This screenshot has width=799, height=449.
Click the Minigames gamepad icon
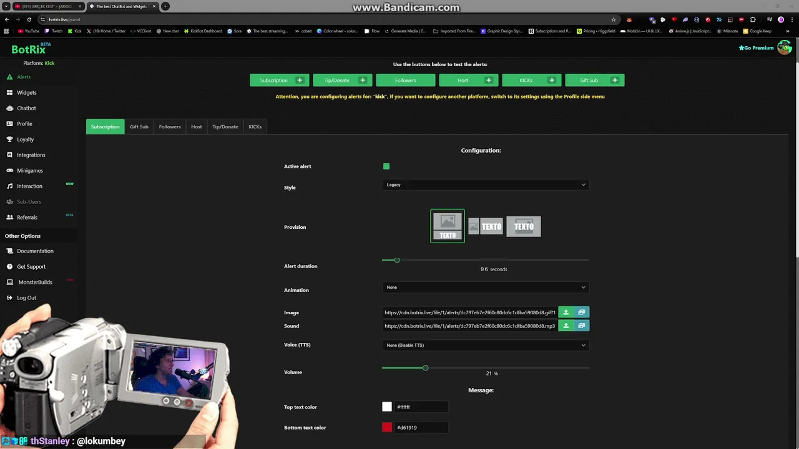click(10, 170)
